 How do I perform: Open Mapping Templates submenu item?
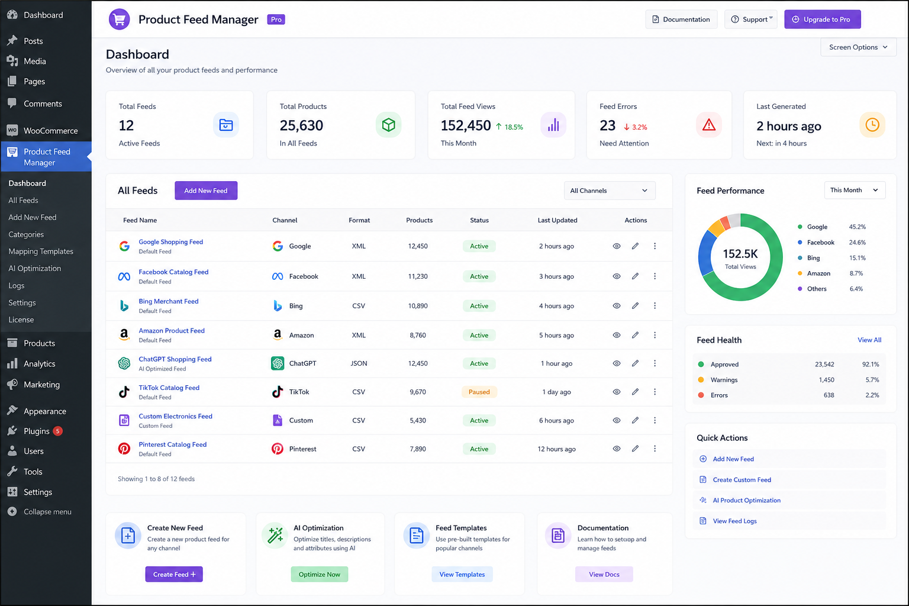click(41, 252)
